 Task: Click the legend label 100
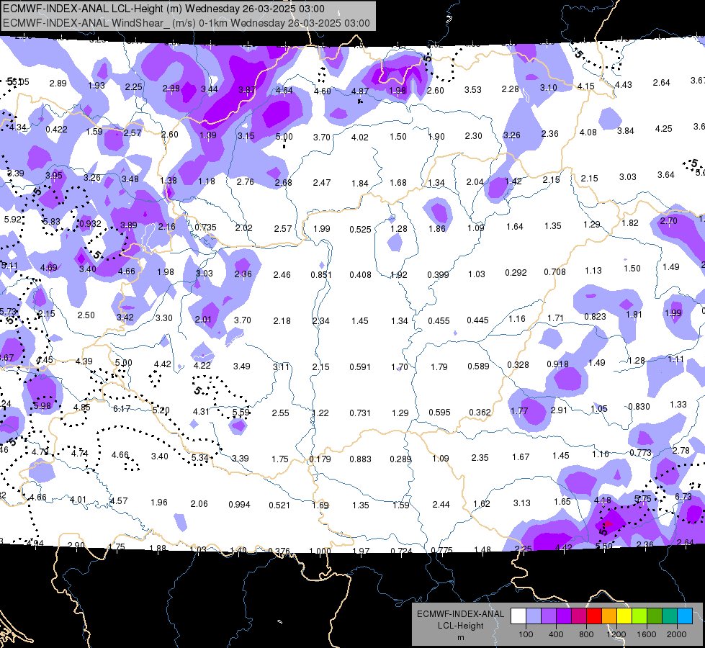526,634
